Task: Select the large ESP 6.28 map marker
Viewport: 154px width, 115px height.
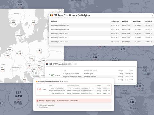Action: coord(19,98)
